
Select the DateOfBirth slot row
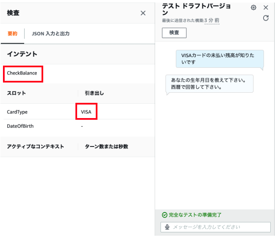click(78, 126)
